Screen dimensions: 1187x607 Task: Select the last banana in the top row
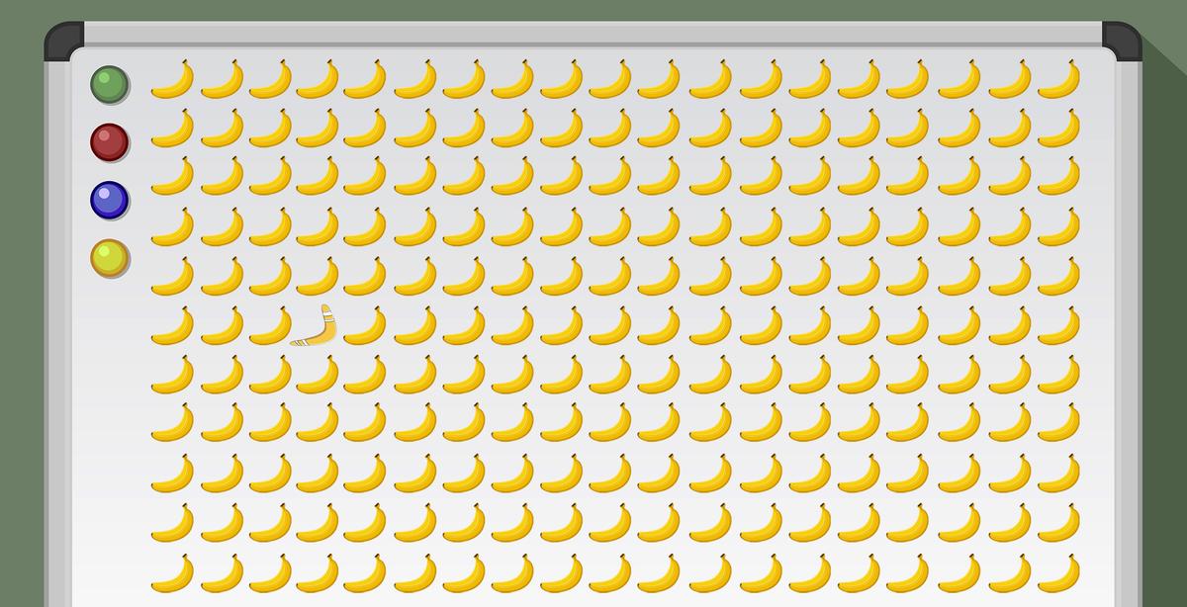pos(1058,79)
